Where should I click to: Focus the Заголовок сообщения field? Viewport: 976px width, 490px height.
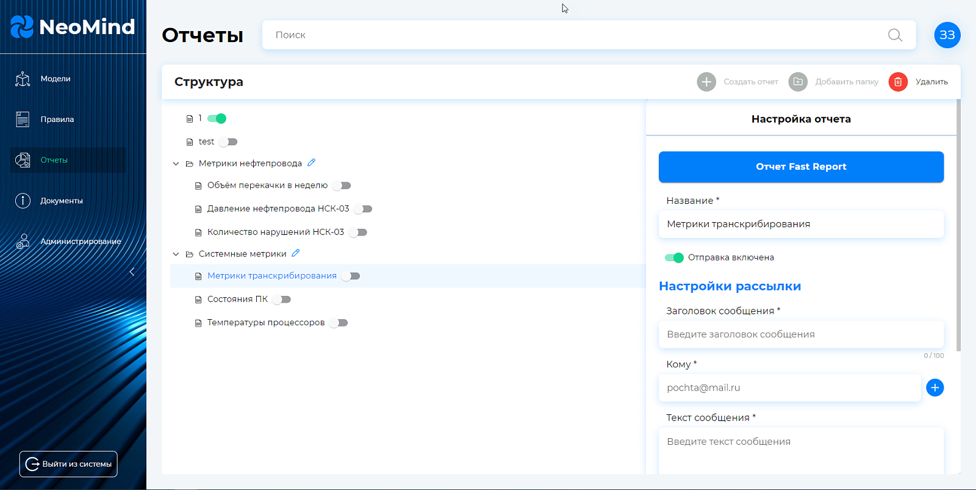[801, 334]
